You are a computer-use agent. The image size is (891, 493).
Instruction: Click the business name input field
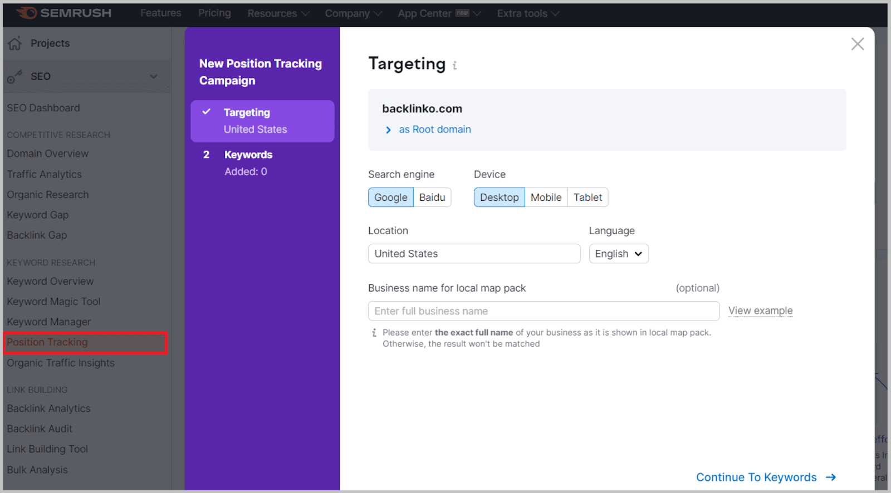pos(544,311)
